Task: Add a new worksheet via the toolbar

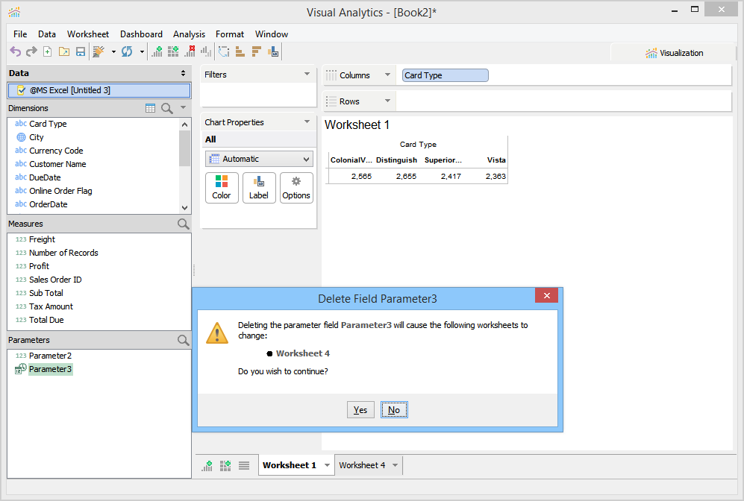Action: [x=157, y=51]
